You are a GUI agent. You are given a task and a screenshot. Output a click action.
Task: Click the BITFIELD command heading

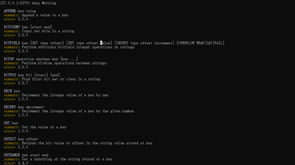[114, 43]
